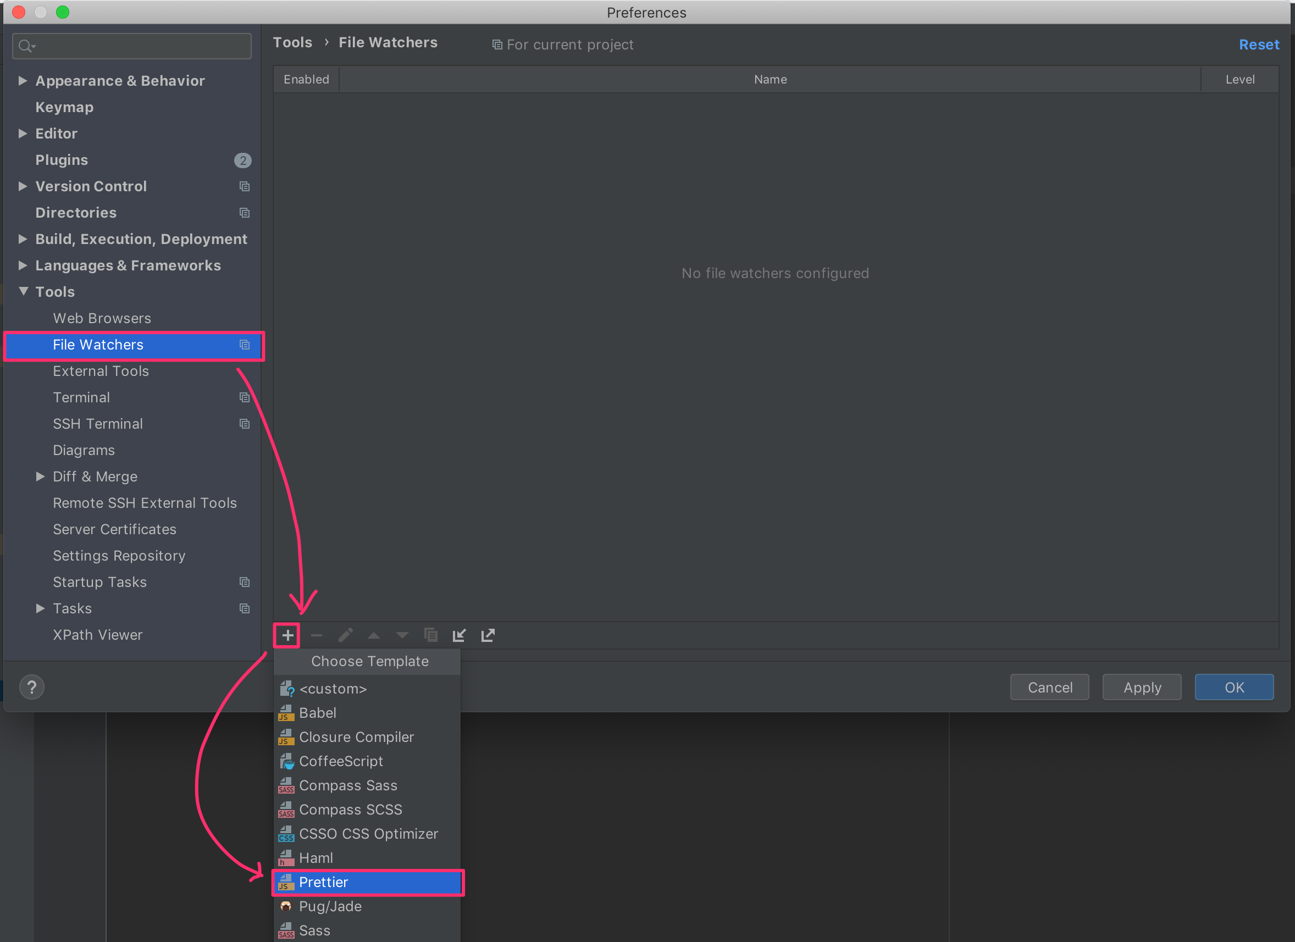Click the Add file watcher plus icon

coord(285,634)
